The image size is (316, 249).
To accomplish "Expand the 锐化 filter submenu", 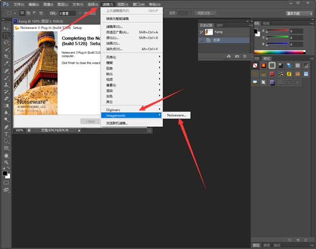I will [132, 74].
